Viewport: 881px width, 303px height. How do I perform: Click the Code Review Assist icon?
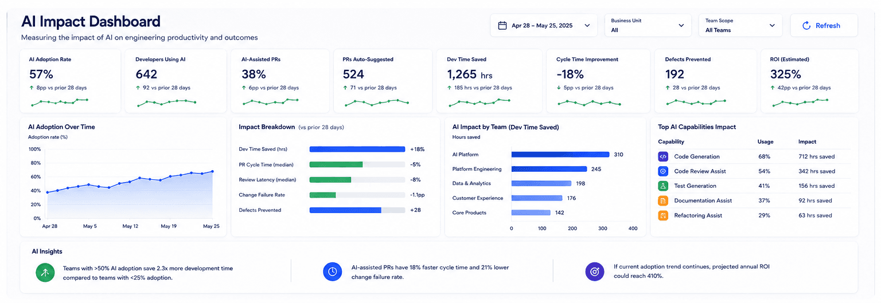click(663, 171)
